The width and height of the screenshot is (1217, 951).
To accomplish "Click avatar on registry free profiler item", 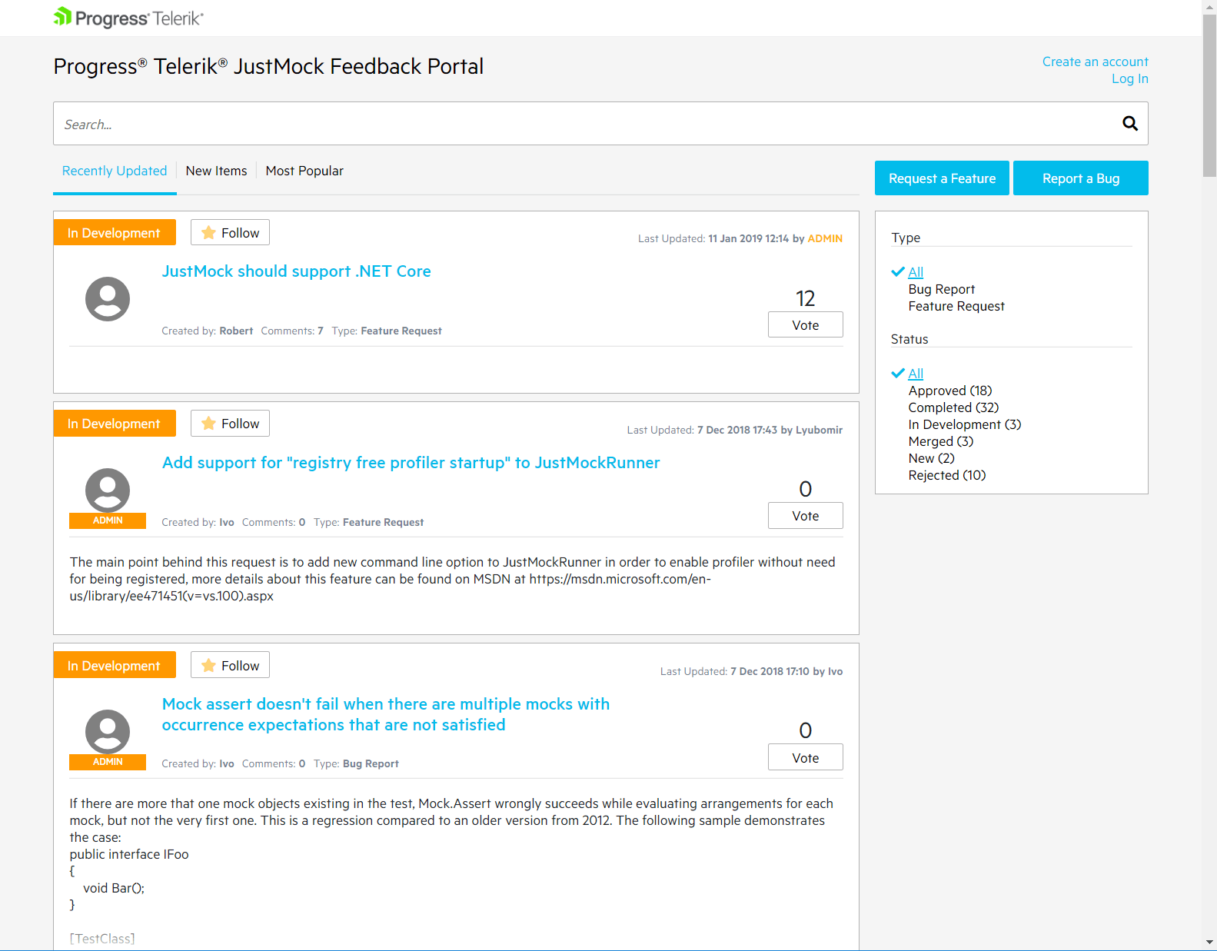I will coord(108,490).
